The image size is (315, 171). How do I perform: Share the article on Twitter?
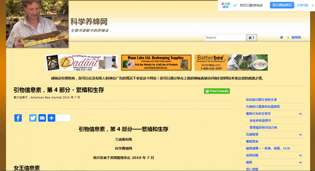point(33,118)
